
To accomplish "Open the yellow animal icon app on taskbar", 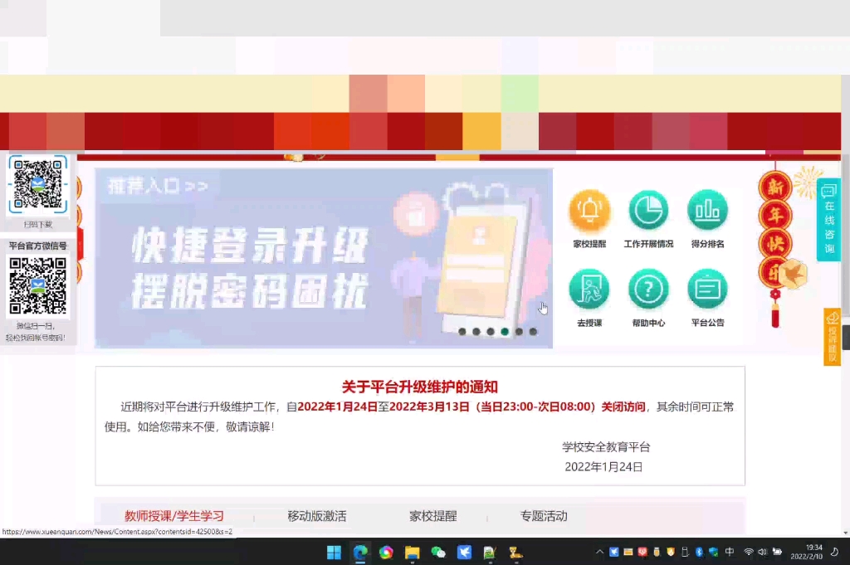I will click(x=515, y=552).
